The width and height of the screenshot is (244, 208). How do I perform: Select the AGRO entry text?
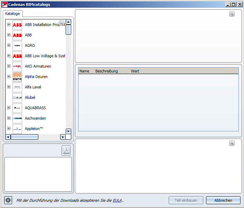pos(30,45)
